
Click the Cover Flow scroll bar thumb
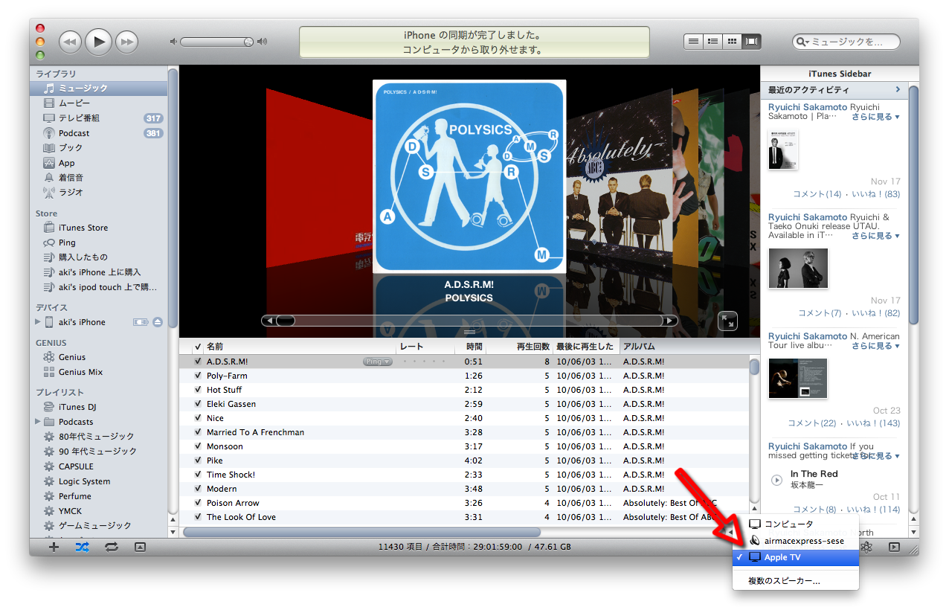[286, 321]
